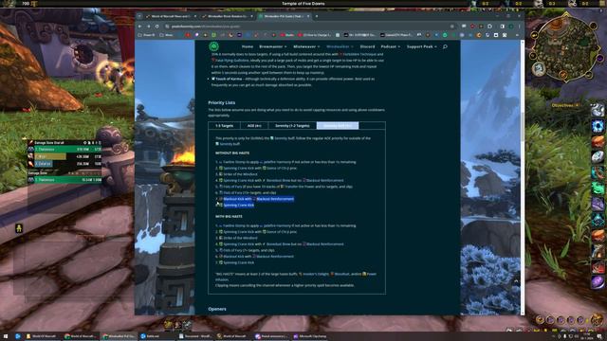The width and height of the screenshot is (607, 341).
Task: Click the browser address bar URL
Action: (x=206, y=27)
